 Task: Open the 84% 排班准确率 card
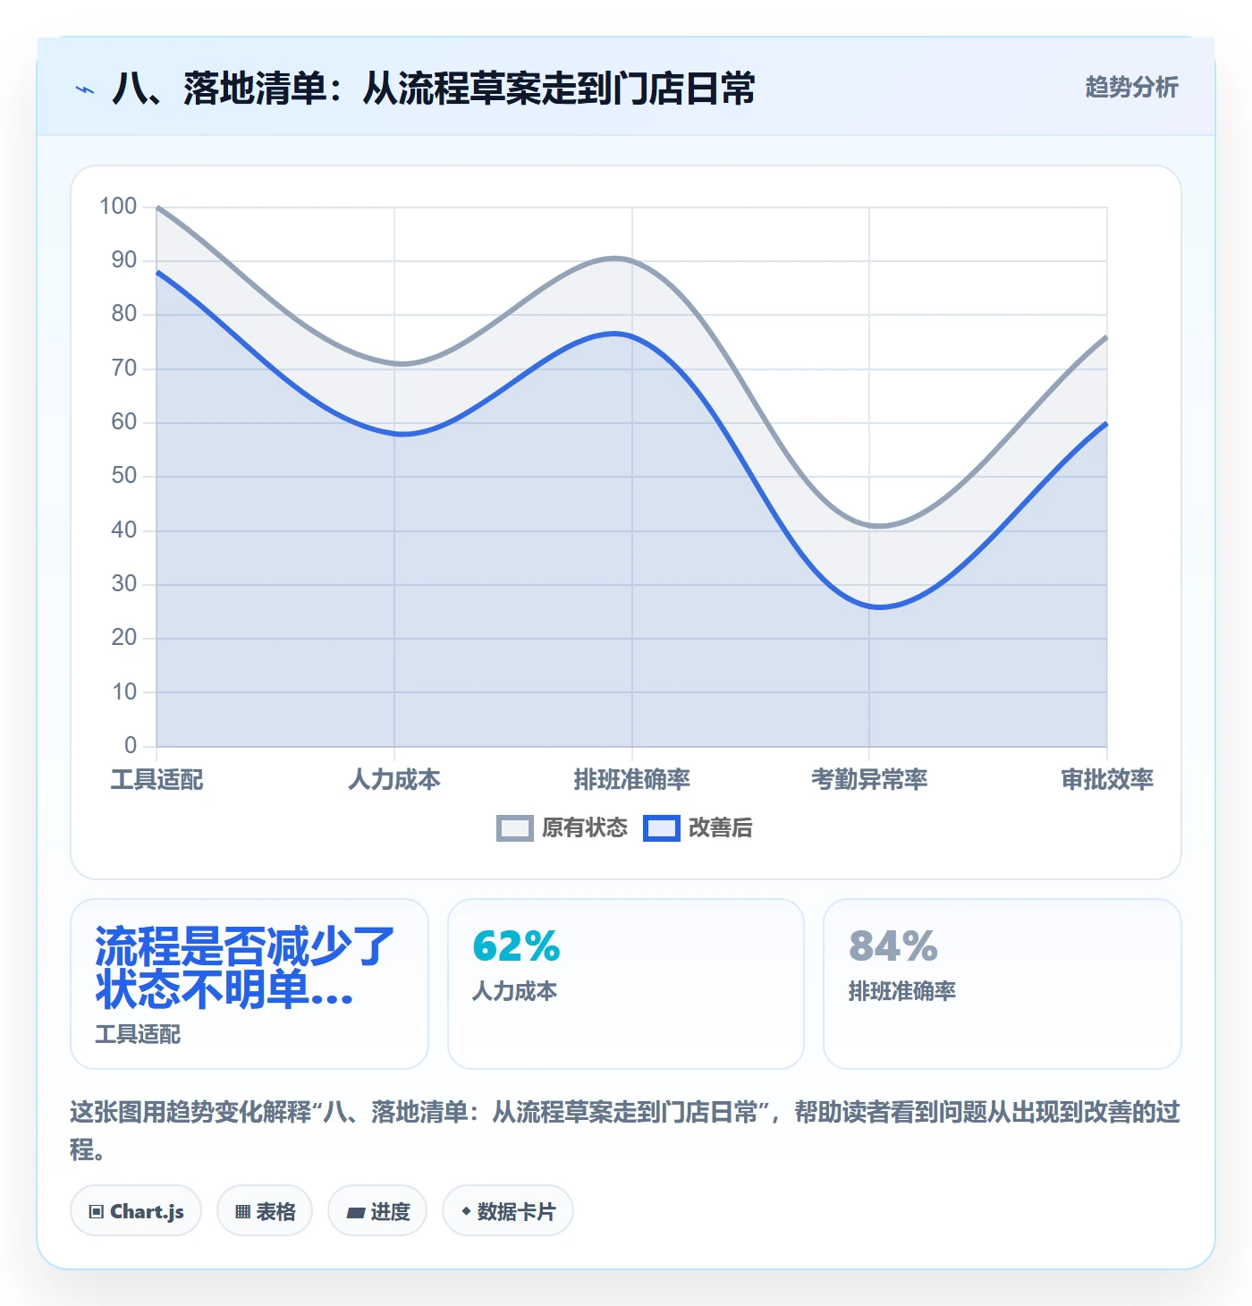[1002, 984]
